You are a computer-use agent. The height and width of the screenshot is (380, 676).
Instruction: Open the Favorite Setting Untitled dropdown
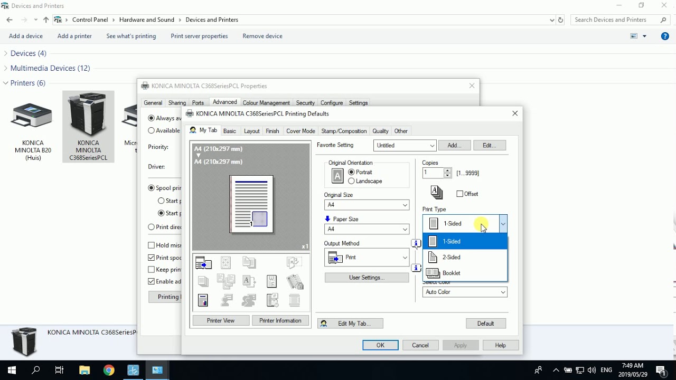405,145
